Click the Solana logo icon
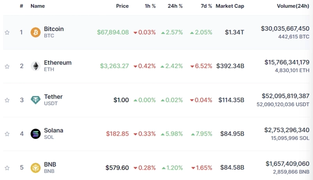 (x=36, y=134)
